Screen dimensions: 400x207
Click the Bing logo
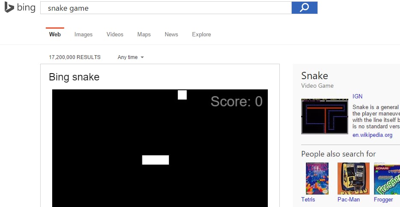pyautogui.click(x=20, y=7)
